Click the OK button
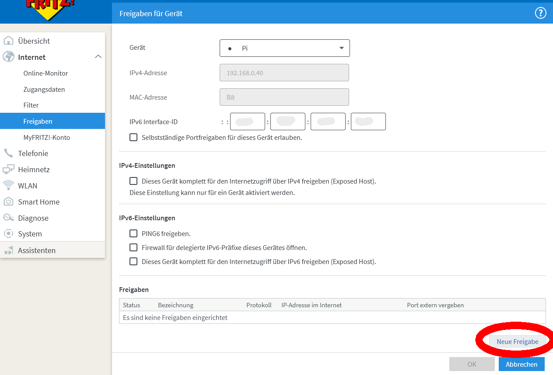 pyautogui.click(x=472, y=364)
